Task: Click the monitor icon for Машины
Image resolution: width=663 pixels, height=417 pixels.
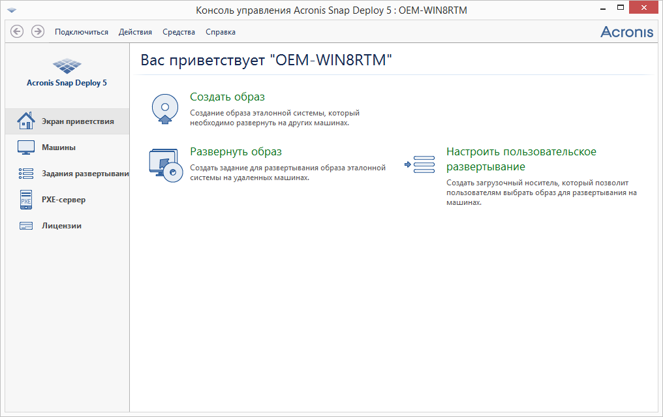Action: (26, 147)
